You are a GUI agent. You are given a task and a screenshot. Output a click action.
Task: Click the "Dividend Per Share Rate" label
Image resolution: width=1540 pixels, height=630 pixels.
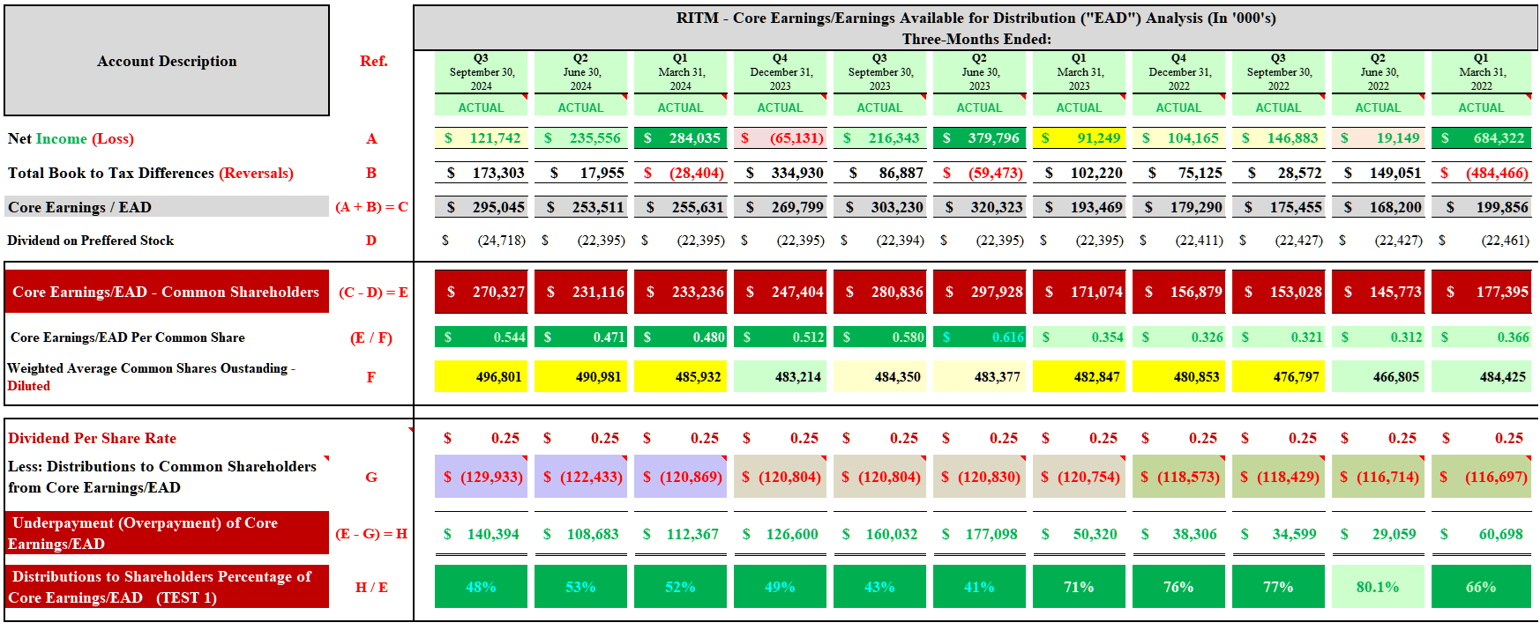click(92, 438)
